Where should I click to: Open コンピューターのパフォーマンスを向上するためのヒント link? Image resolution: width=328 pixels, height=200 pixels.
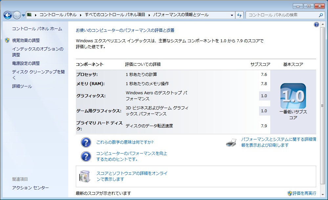132,156
